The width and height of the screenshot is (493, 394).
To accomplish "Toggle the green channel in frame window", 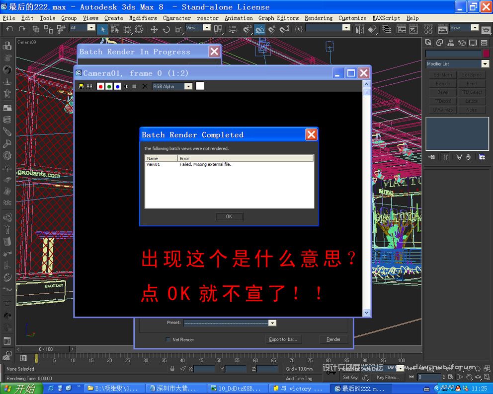I will pos(109,86).
